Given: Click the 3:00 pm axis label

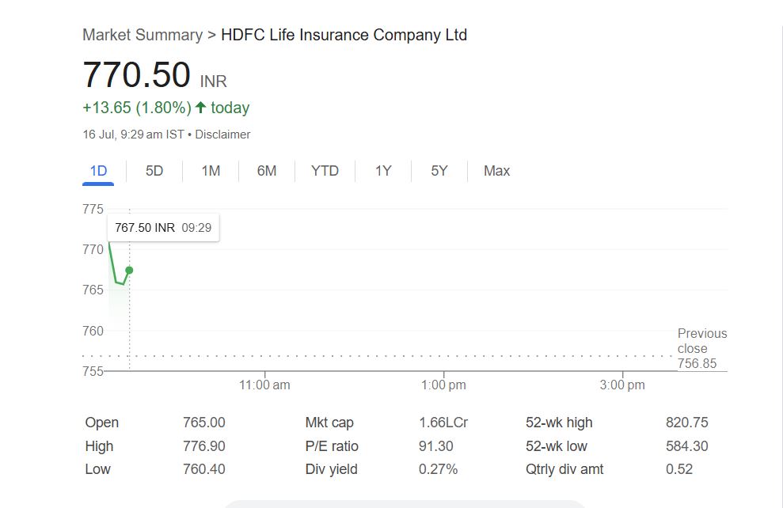Looking at the screenshot, I should [x=622, y=385].
